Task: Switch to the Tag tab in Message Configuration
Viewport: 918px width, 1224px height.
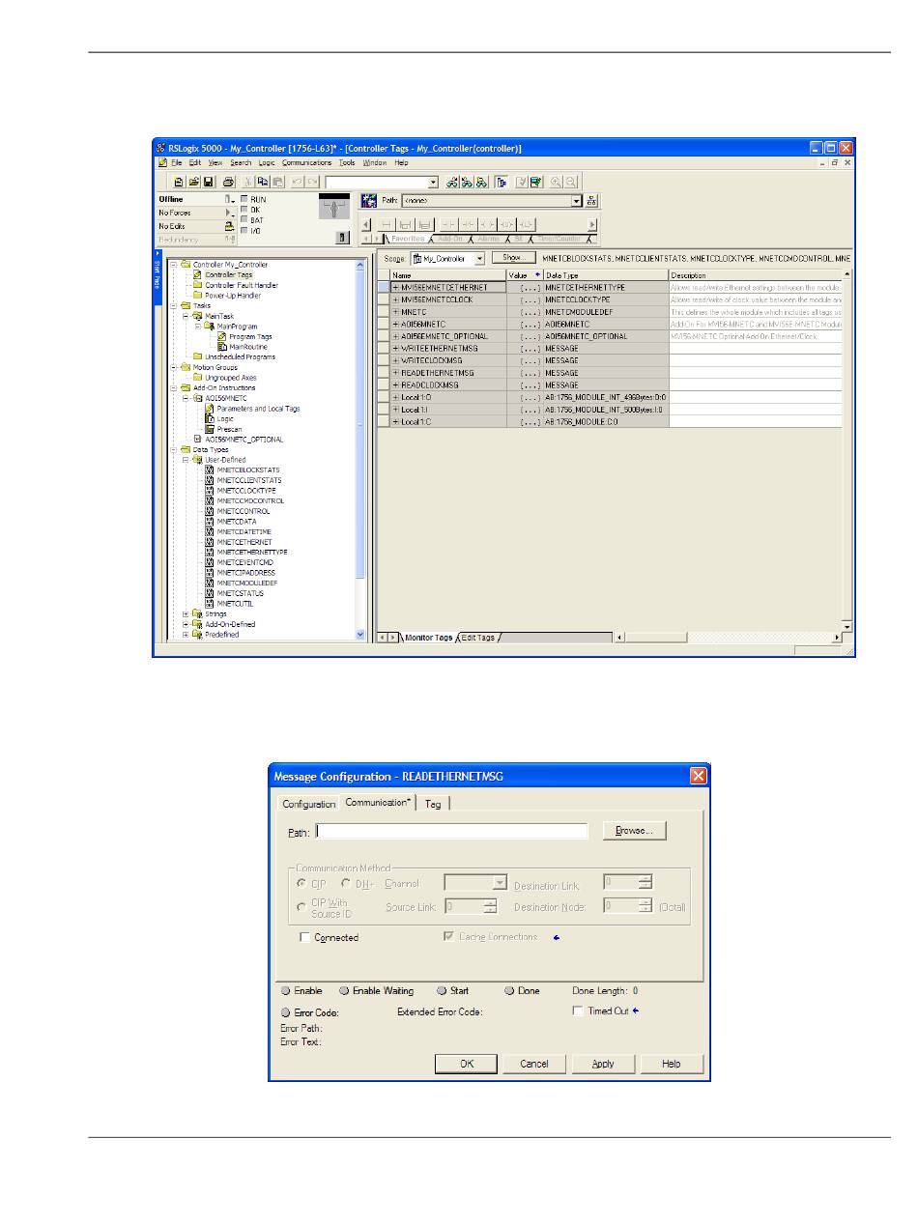Action: click(433, 804)
